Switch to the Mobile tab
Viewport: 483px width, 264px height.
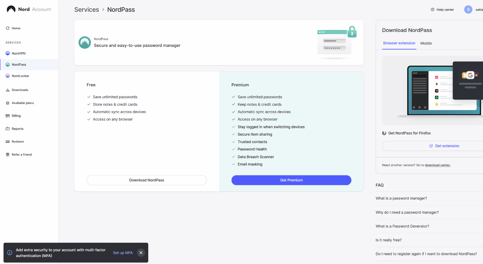(426, 43)
